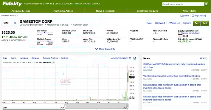Screen dimensions: 211x110
Task: Open the Why Fidelity menu
Action: 190,11
